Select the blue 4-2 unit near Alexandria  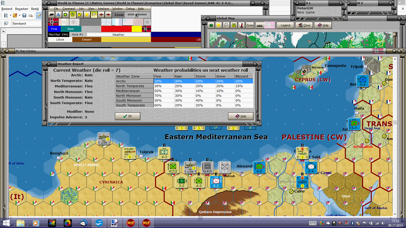pos(259,168)
